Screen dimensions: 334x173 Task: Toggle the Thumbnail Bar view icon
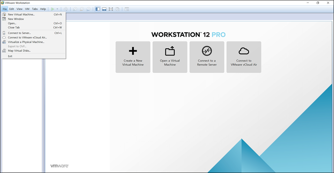click(x=104, y=9)
